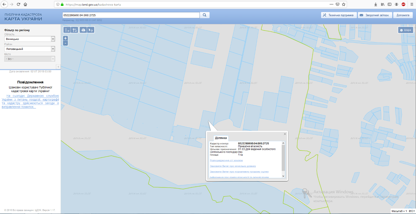Collapse the left filter panel arrow

(x=58, y=67)
